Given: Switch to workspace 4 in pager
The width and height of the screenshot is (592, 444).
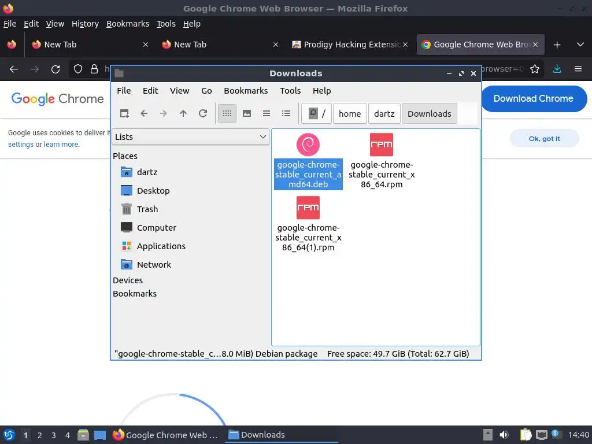Looking at the screenshot, I should (x=68, y=435).
